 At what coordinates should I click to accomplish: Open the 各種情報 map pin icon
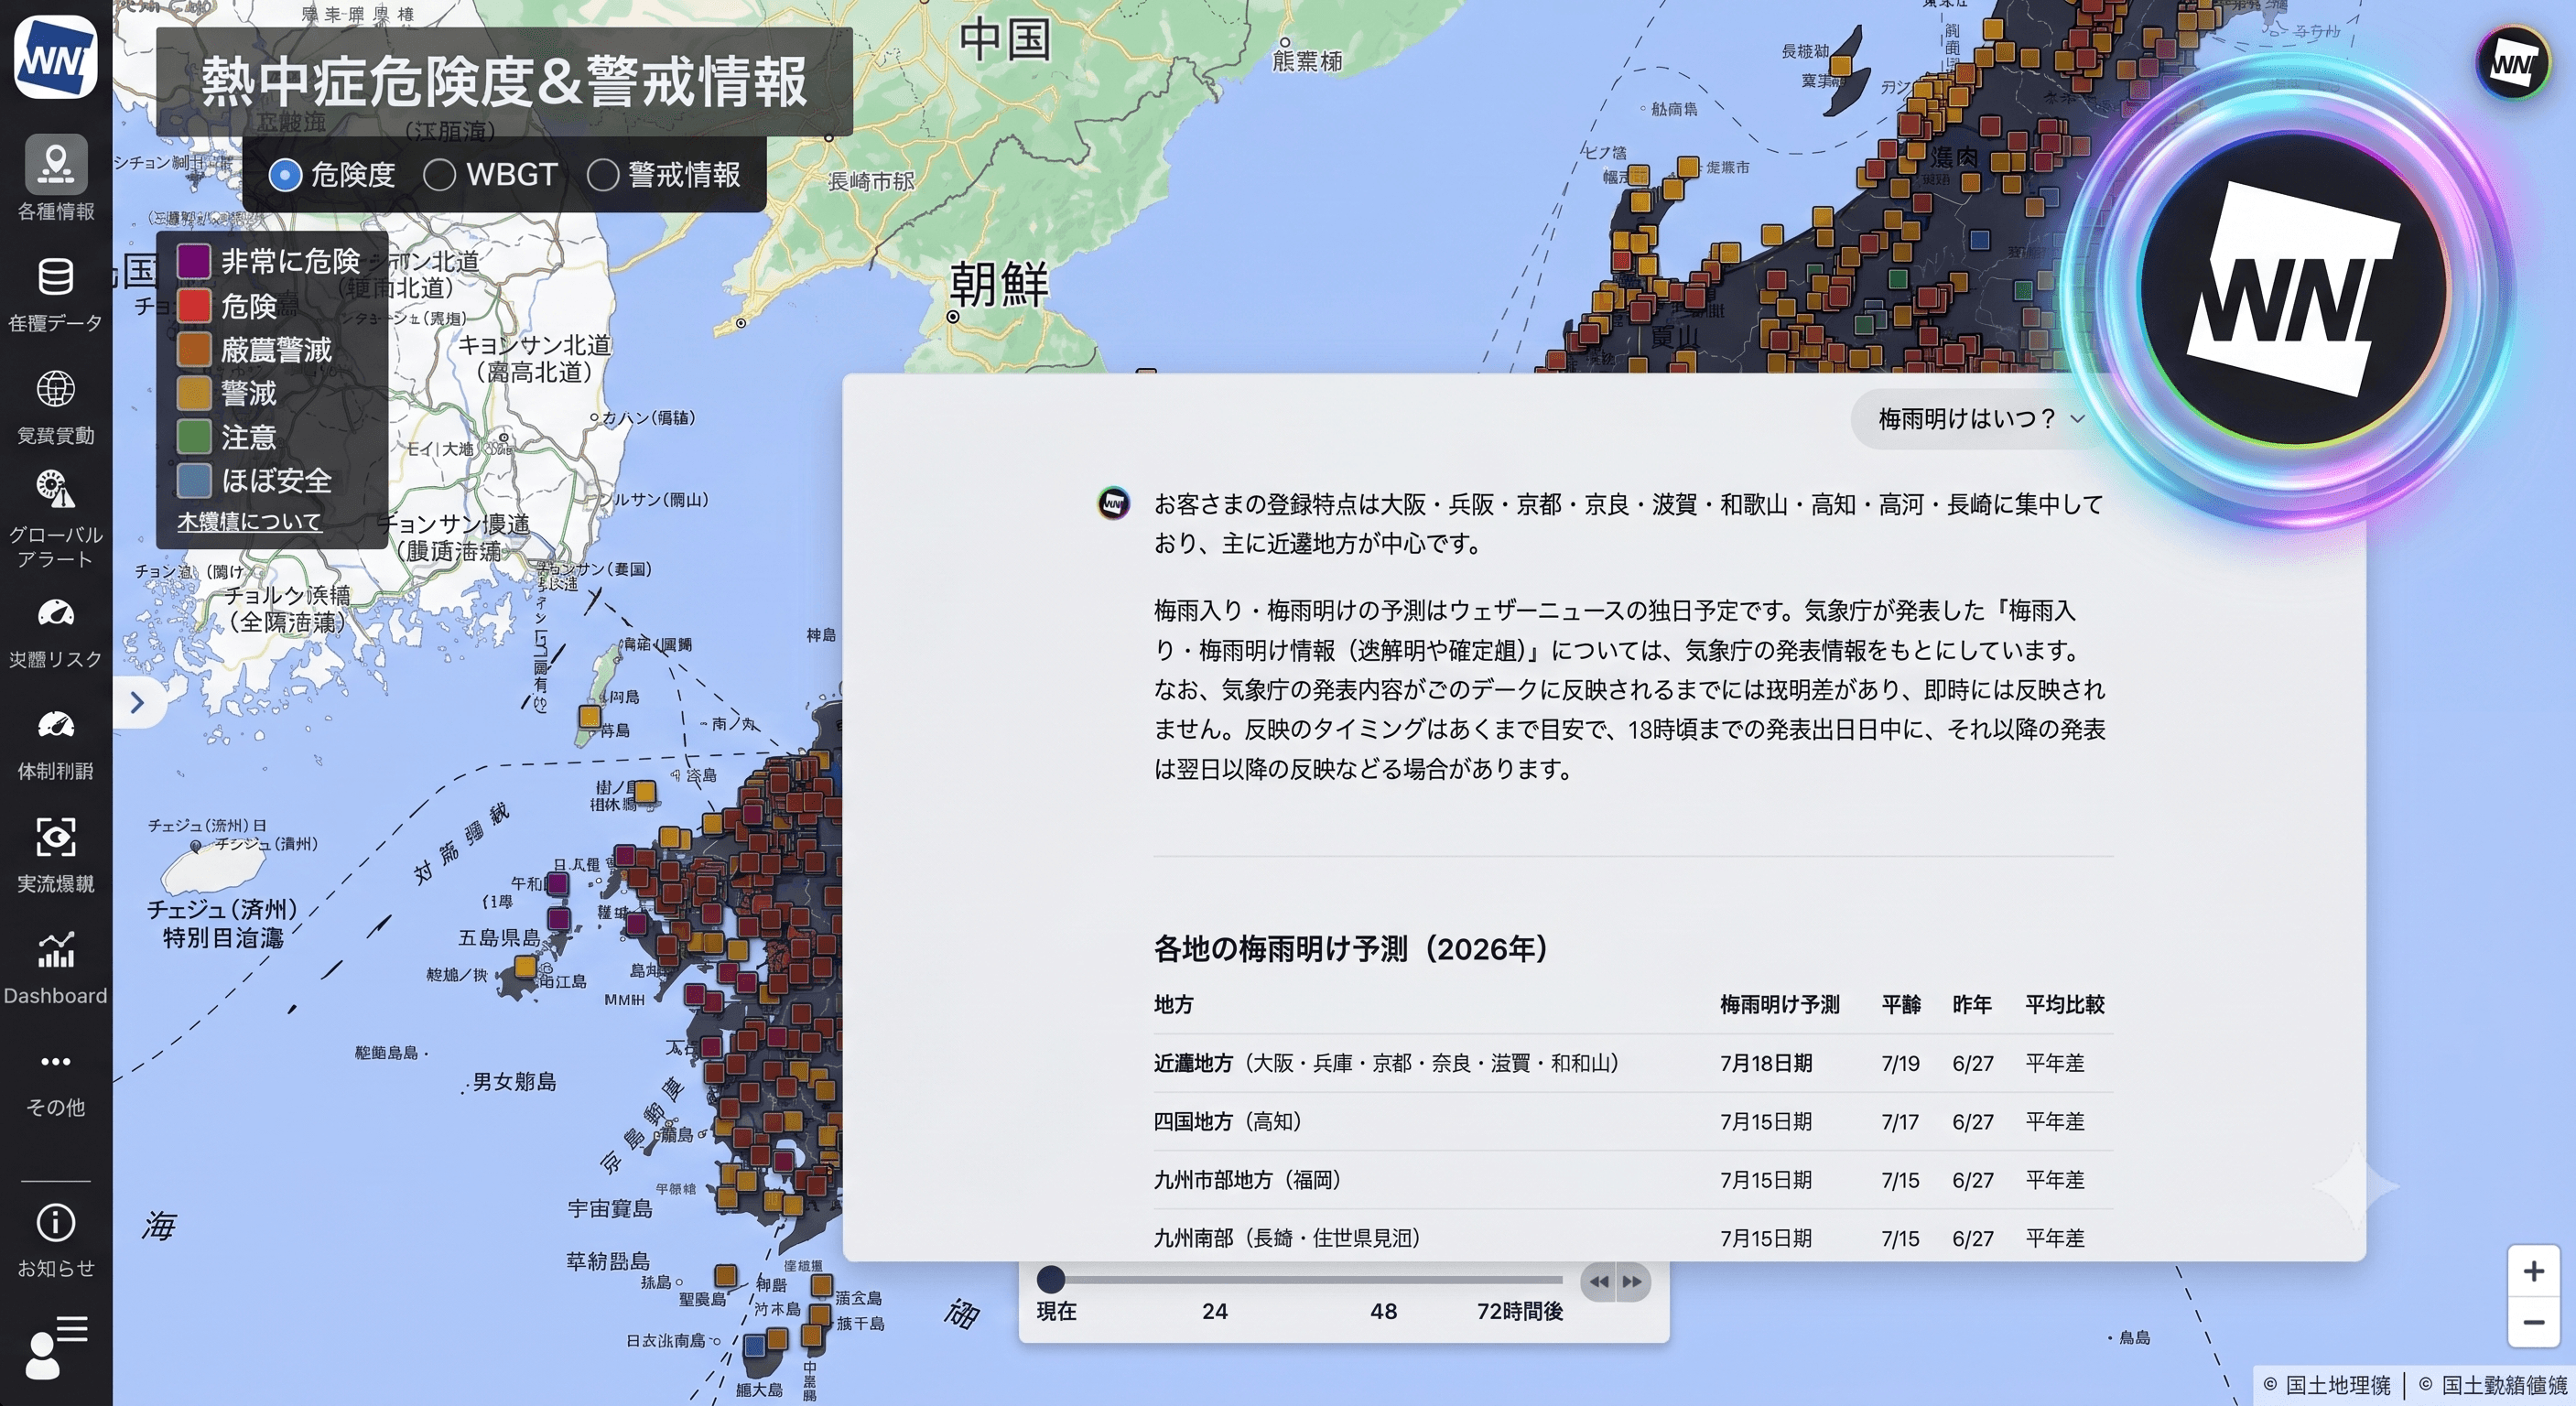pos(56,163)
